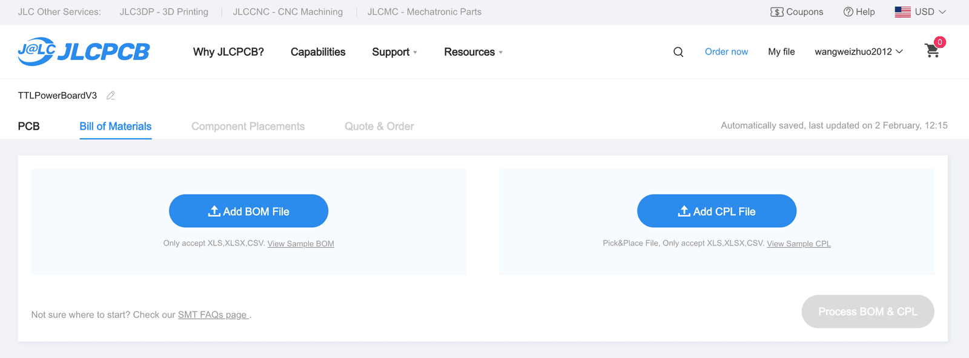Click the JLCPCB logo
969x358 pixels.
click(x=84, y=51)
